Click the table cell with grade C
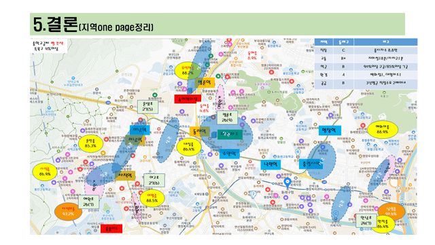435x245 pixels. click(x=343, y=50)
